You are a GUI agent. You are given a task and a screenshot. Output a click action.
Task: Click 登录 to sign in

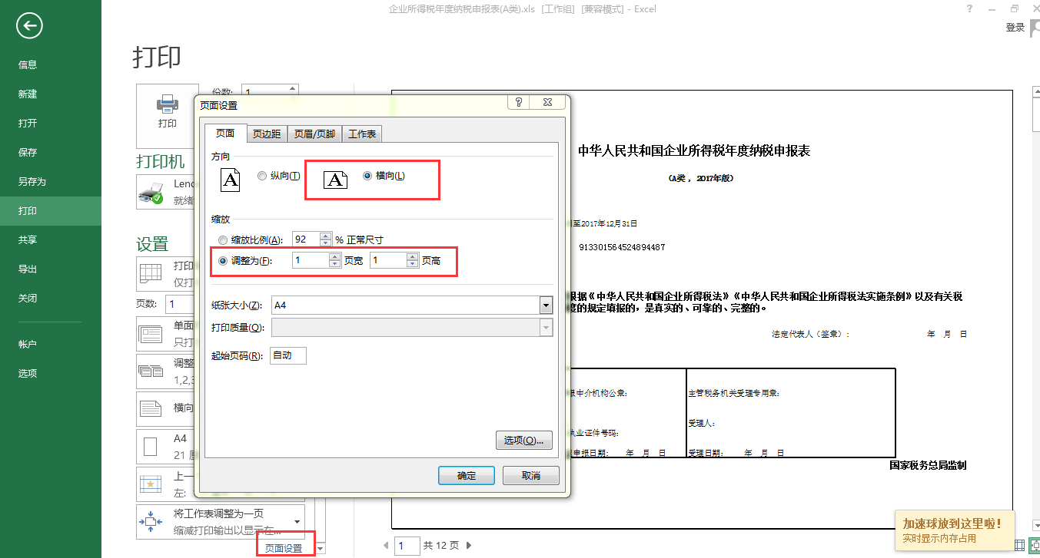coord(1015,28)
